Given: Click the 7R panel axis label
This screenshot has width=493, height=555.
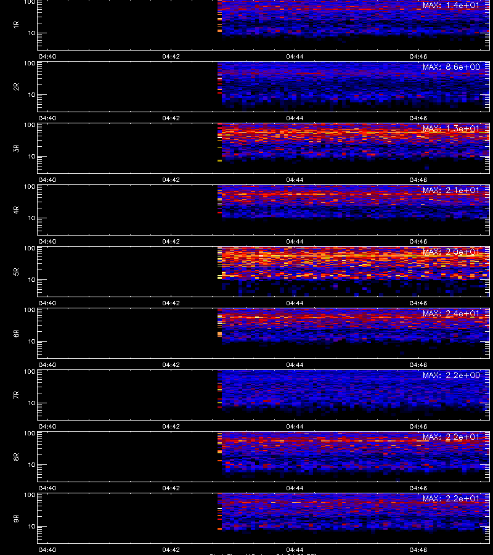Looking at the screenshot, I should point(16,395).
